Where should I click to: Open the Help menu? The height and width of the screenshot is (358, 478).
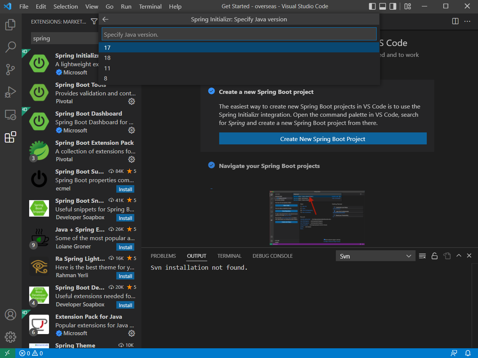(175, 6)
